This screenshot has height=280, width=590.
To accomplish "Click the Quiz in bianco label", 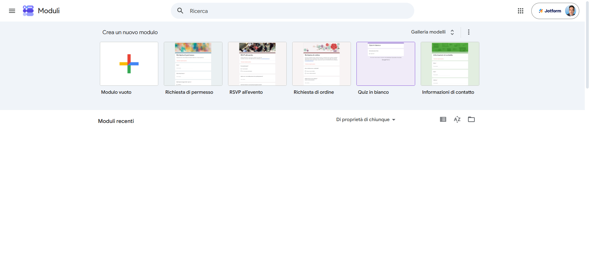I will (x=373, y=92).
